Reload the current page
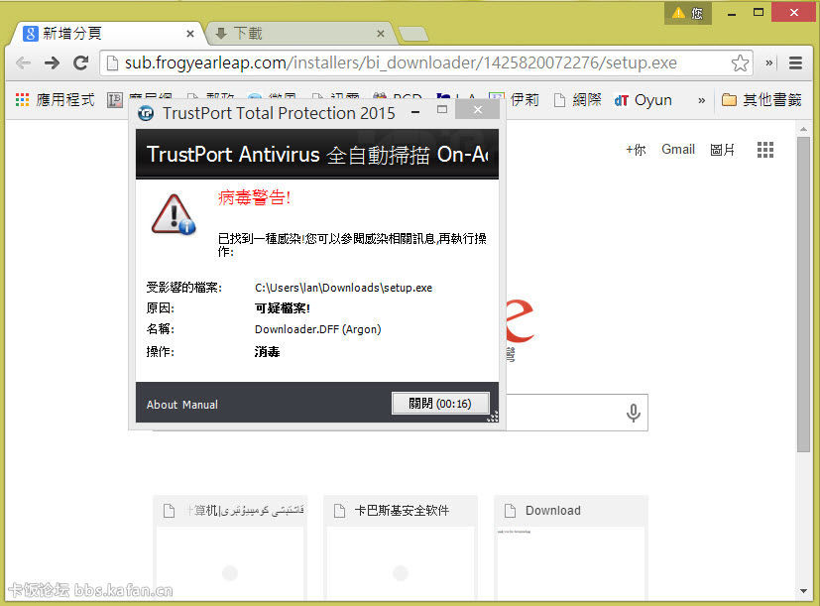The image size is (820, 606). pos(81,62)
